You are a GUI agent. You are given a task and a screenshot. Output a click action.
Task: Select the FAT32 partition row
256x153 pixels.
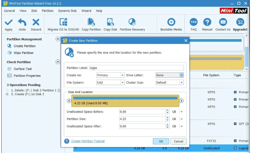[x=219, y=141]
